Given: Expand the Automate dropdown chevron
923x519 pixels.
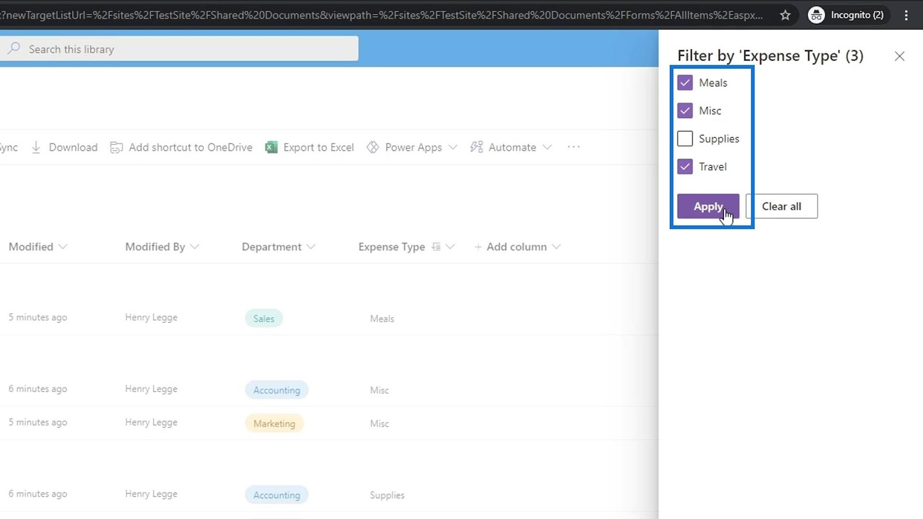Looking at the screenshot, I should (547, 147).
